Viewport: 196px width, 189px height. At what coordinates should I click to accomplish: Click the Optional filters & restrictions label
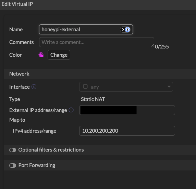click(51, 150)
